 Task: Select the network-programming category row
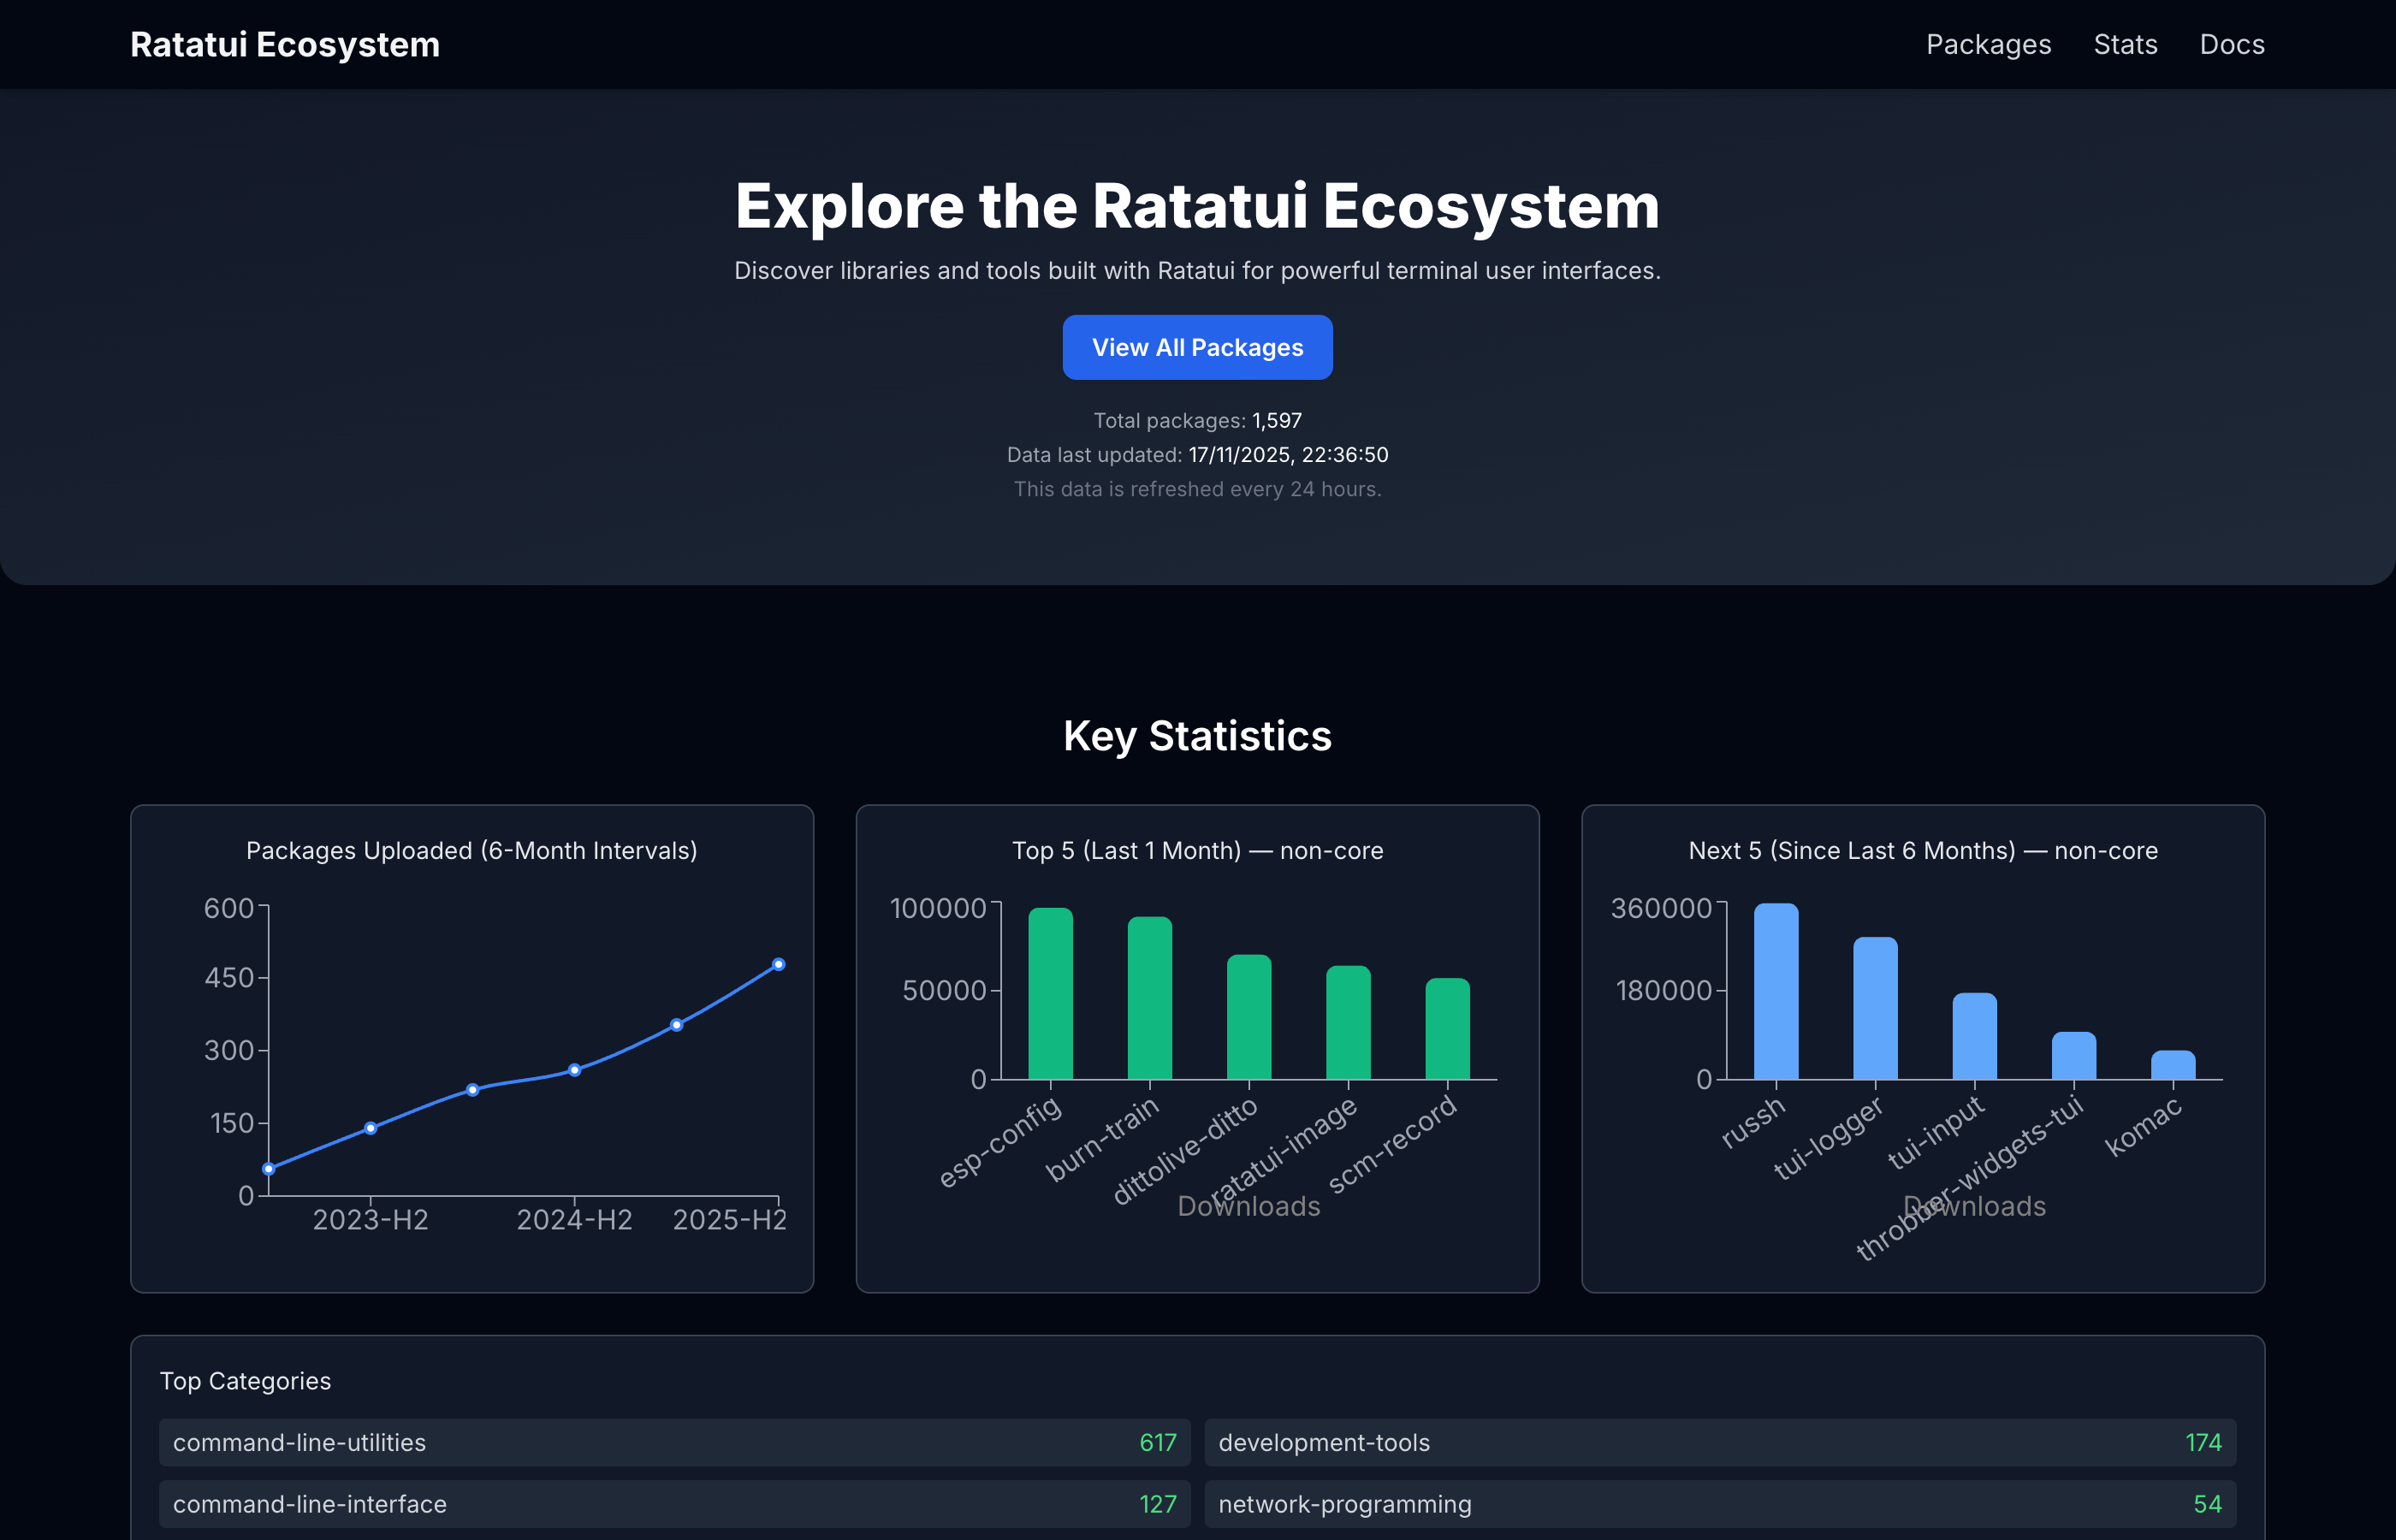tap(1719, 1503)
